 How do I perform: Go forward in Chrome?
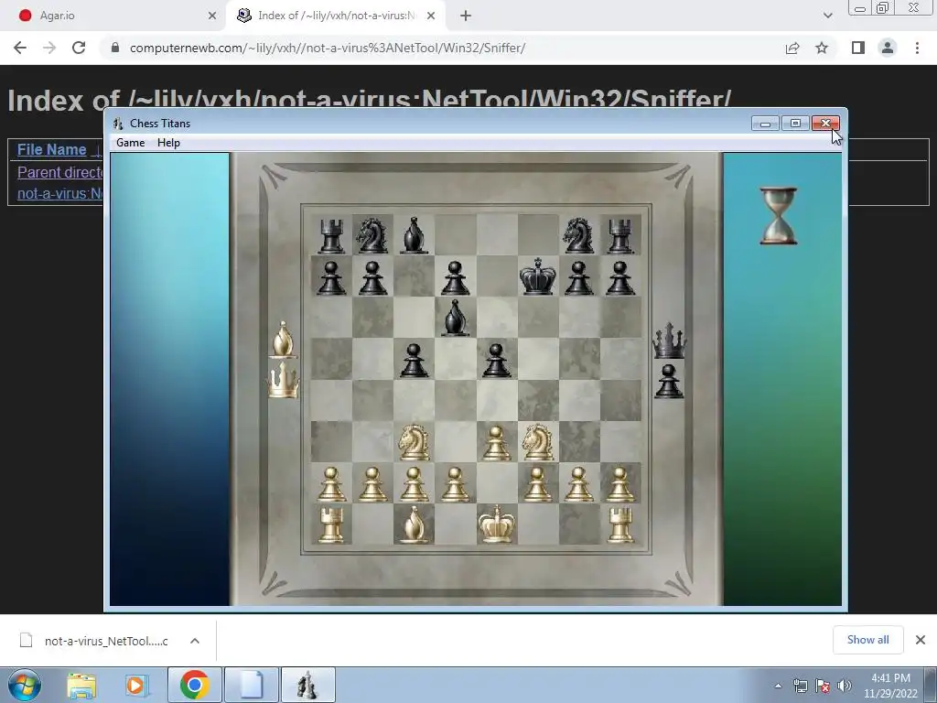tap(49, 48)
